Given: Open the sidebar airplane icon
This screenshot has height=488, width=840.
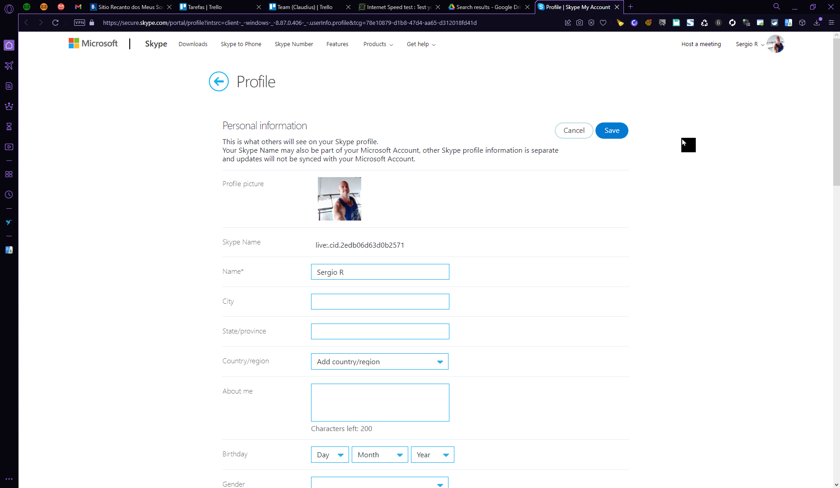Looking at the screenshot, I should pyautogui.click(x=9, y=66).
